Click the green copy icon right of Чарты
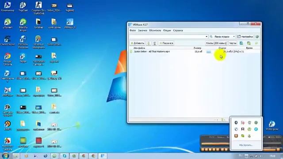The width and height of the screenshot is (283, 159). [249, 43]
